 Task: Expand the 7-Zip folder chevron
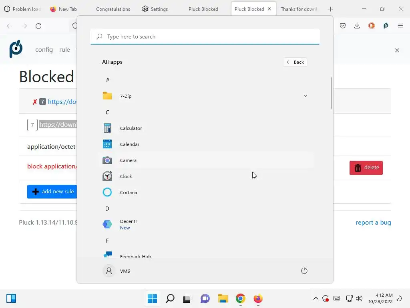[x=305, y=96]
